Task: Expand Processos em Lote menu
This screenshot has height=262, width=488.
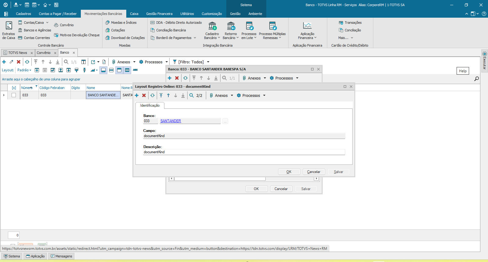Action: tap(249, 30)
